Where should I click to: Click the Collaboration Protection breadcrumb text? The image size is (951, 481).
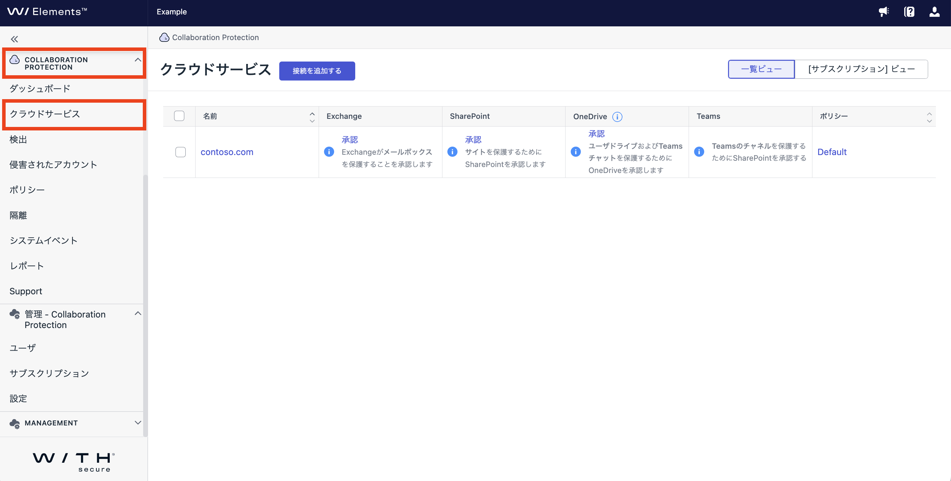pos(215,37)
